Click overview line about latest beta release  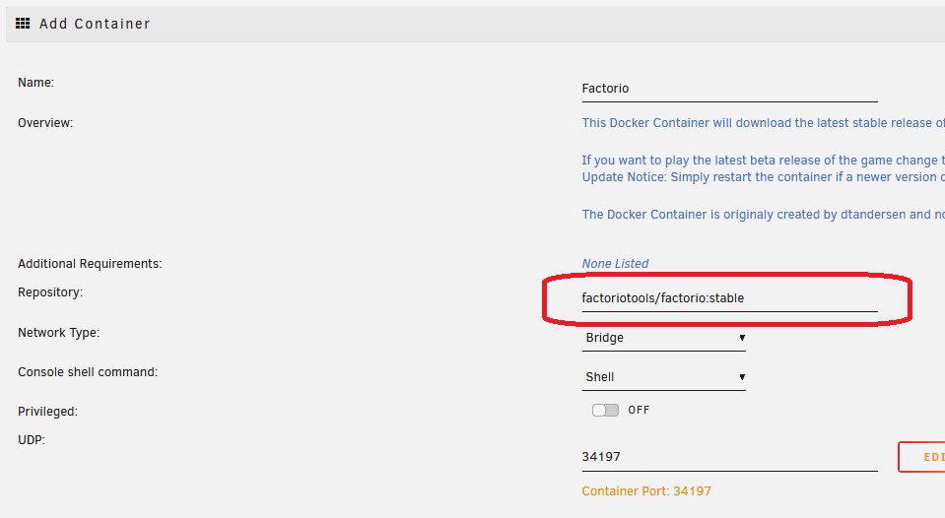[763, 161]
